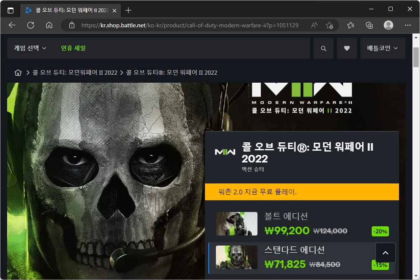
Task: Click the 볼트 에디션 thumbnail image
Action: [x=236, y=224]
